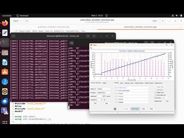Image resolution: width=184 pixels, height=138 pixels.
Task: Enable the Single Trace checkbox
Action: (156, 92)
